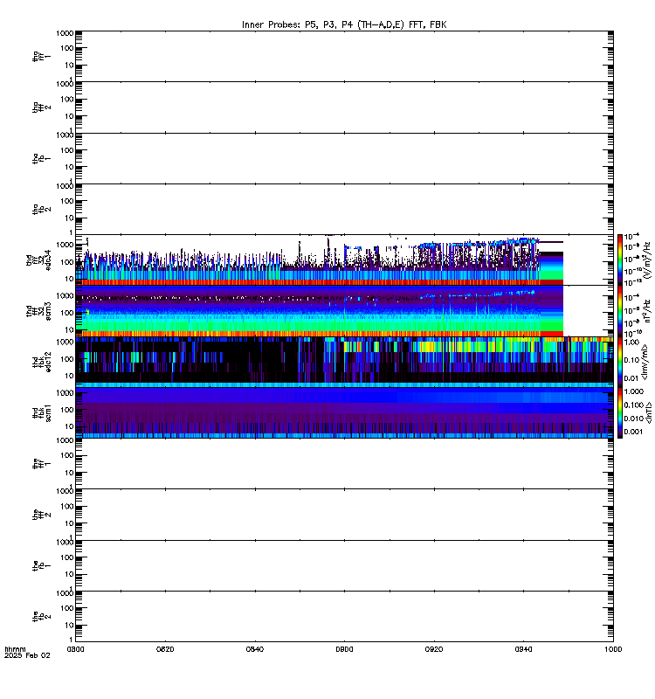Click the date label "2025 Feb 02"
The image size is (655, 699).
point(27,655)
